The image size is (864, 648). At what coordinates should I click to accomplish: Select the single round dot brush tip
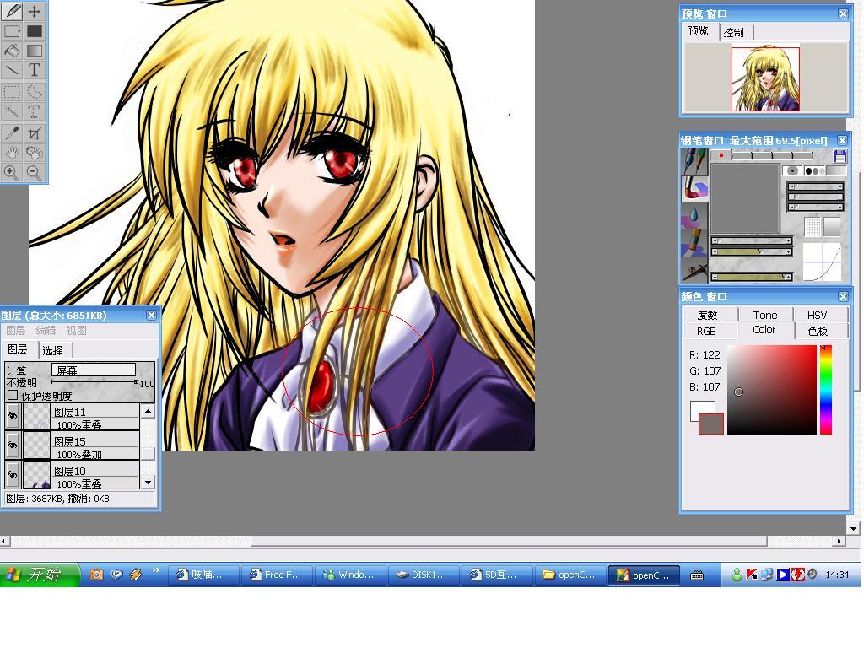[792, 170]
